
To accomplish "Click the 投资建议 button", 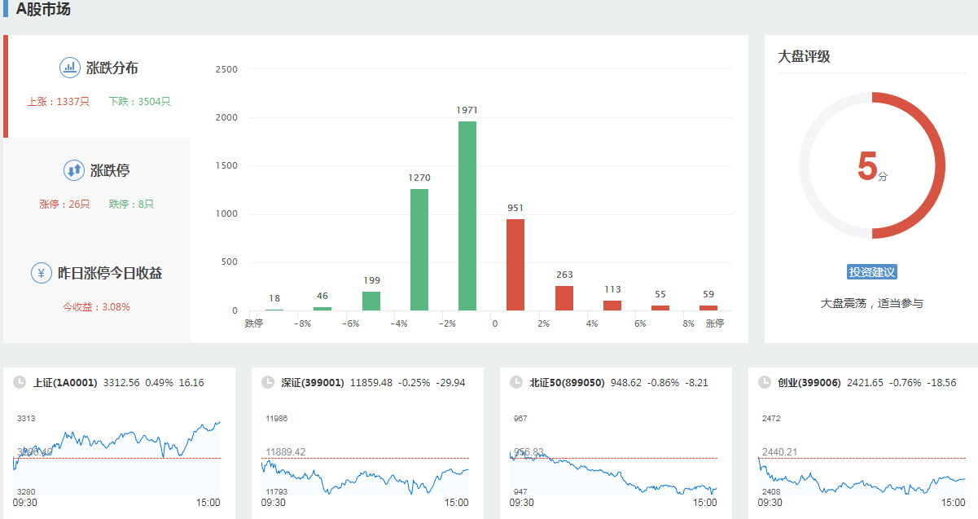I will 871,272.
